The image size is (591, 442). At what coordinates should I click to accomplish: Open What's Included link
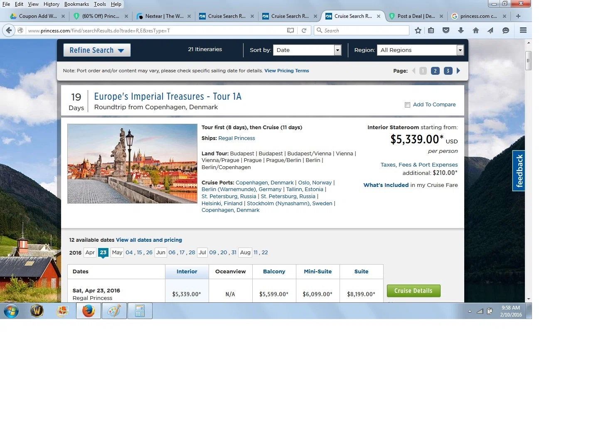point(386,185)
